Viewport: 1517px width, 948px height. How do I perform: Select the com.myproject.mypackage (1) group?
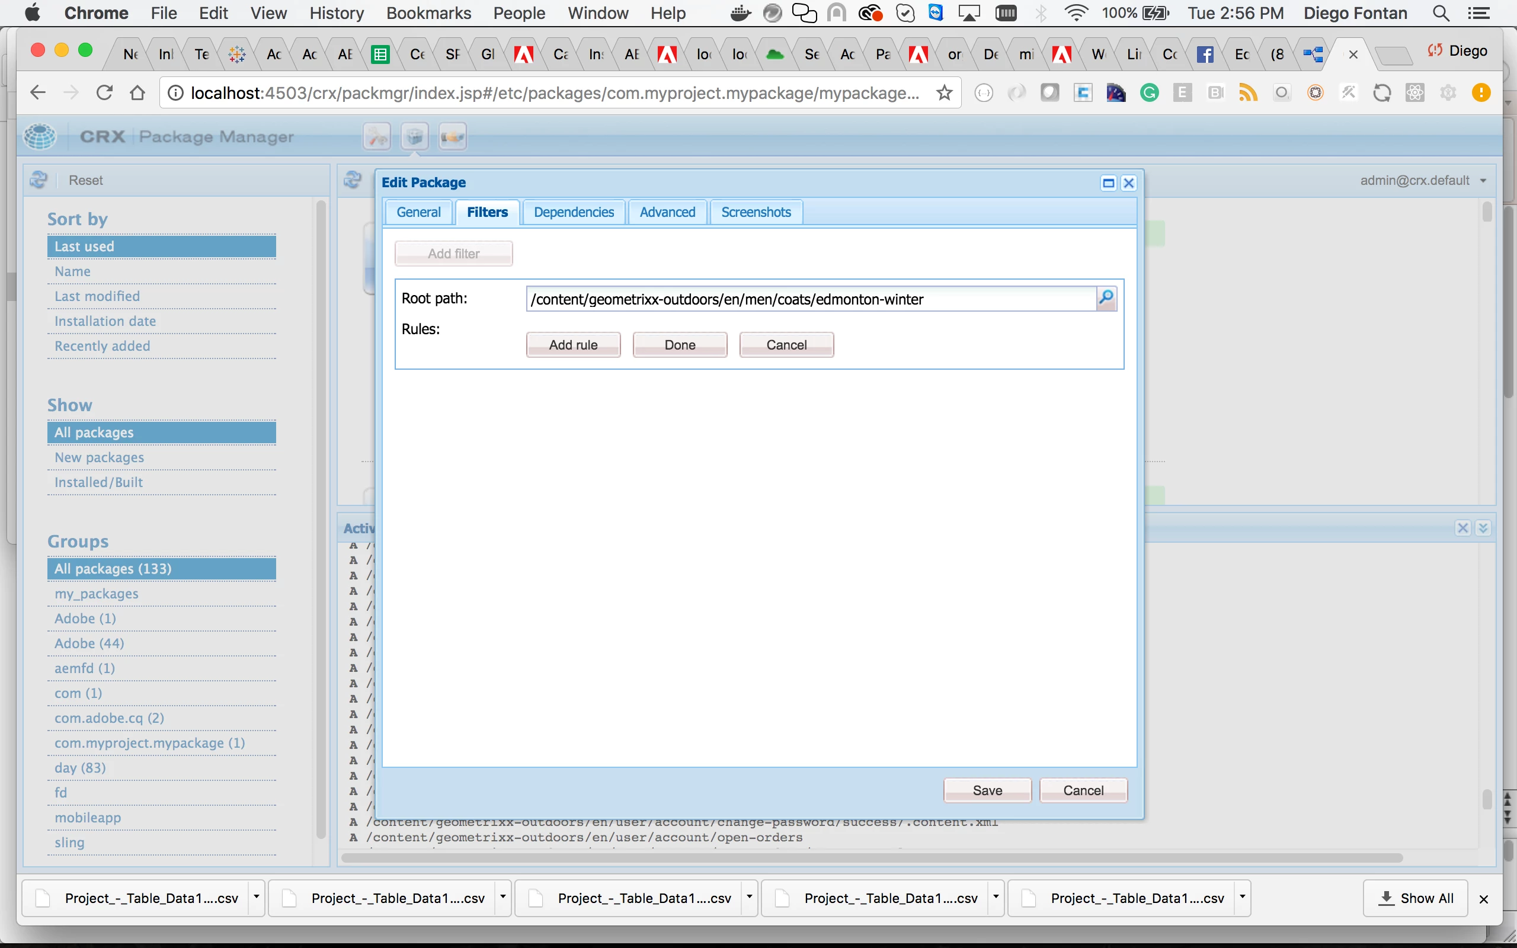pyautogui.click(x=149, y=743)
